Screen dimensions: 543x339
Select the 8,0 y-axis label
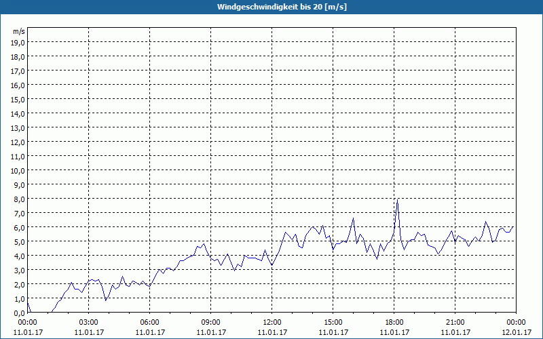(20, 199)
